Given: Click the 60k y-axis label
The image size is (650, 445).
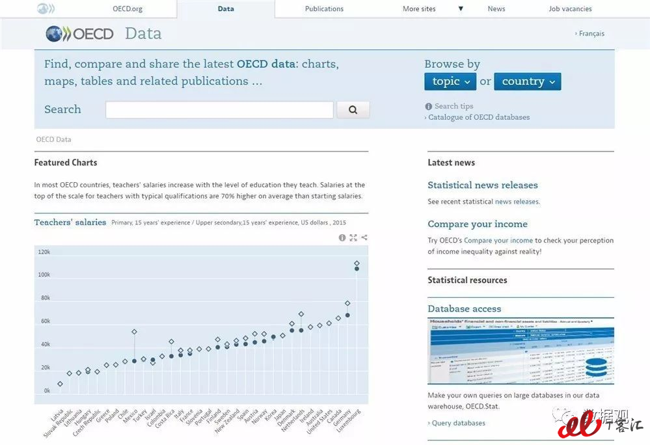Looking at the screenshot, I should pyautogui.click(x=45, y=321).
